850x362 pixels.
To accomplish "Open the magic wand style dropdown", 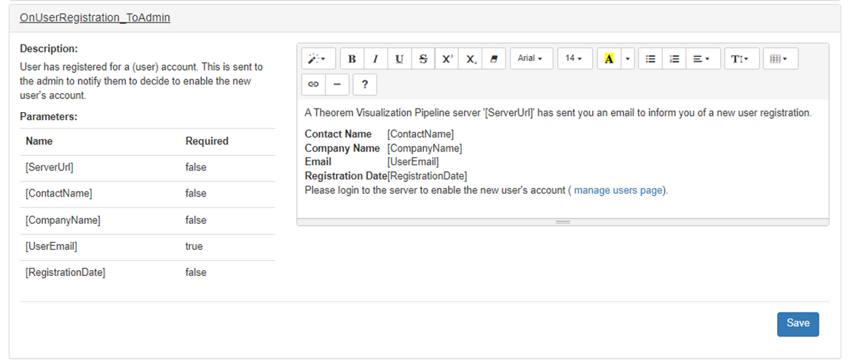I will [317, 59].
